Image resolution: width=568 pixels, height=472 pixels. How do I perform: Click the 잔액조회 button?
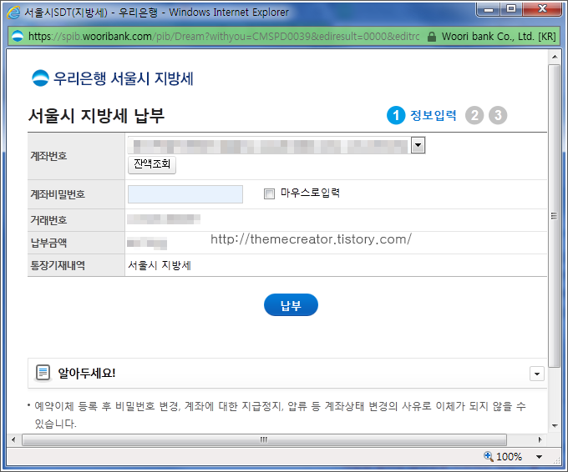pos(152,164)
